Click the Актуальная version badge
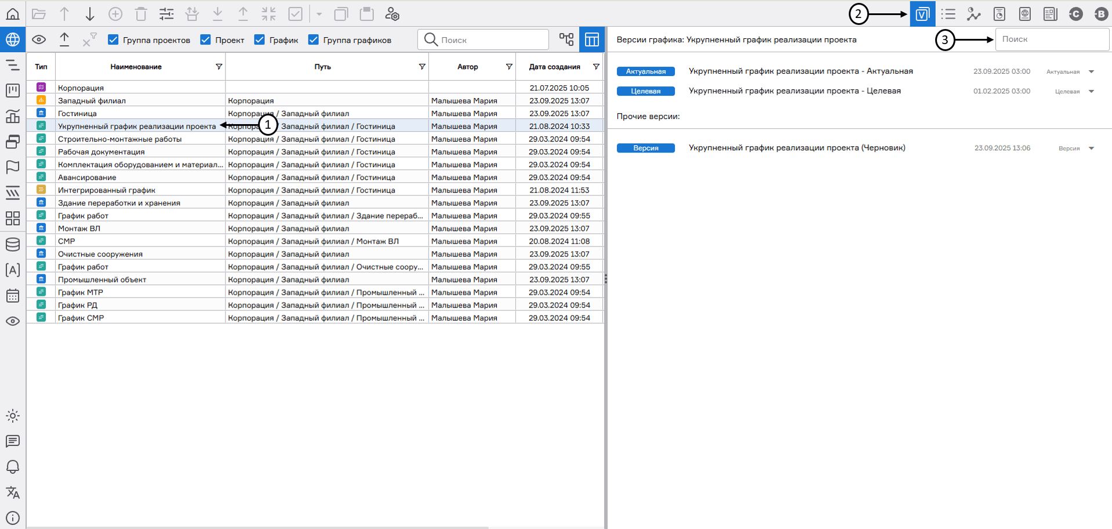The width and height of the screenshot is (1112, 529). tap(645, 72)
